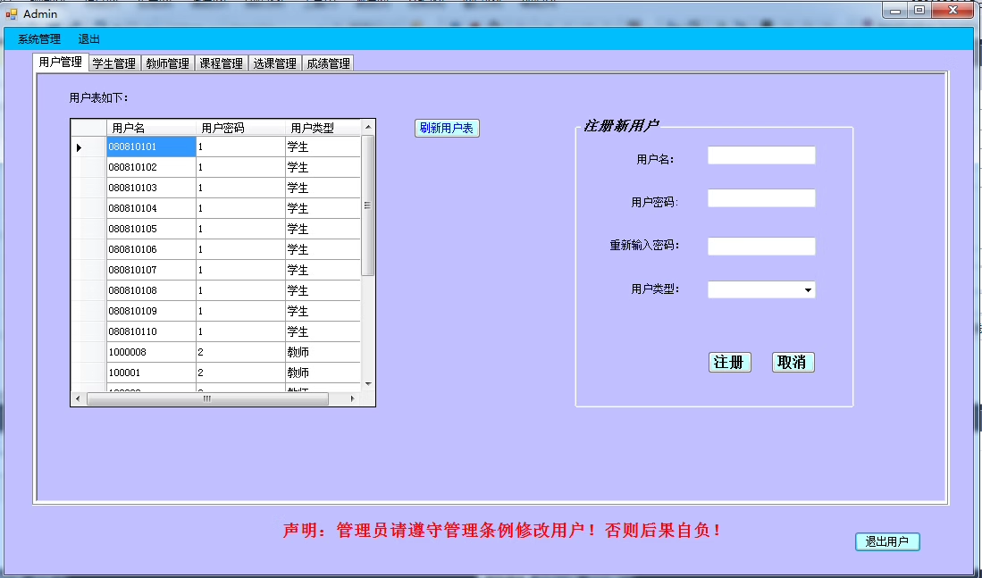Focus the 重新输入密码 input field
The image size is (982, 578).
point(761,246)
